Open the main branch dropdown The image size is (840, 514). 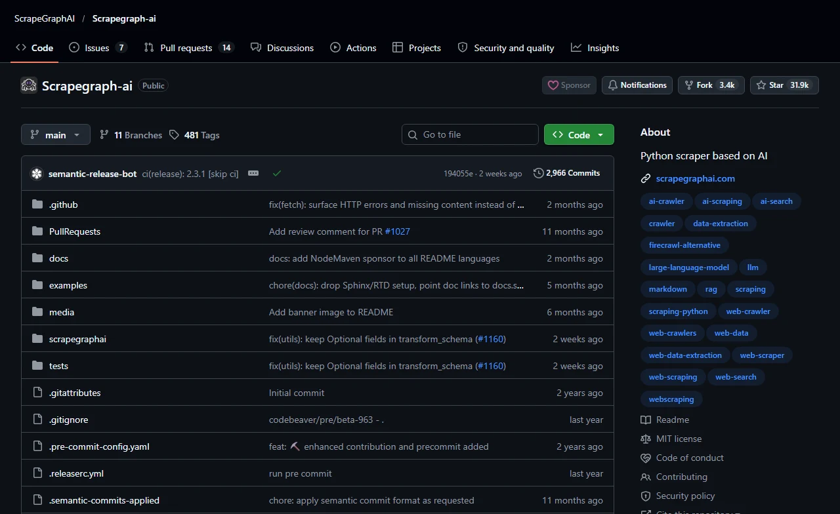coord(56,134)
